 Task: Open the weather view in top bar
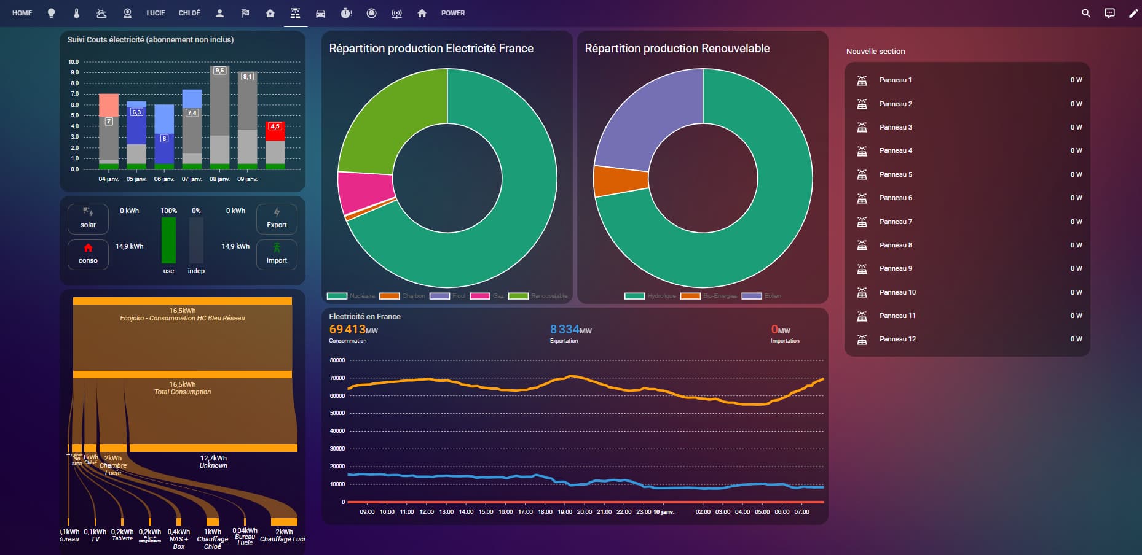click(x=101, y=13)
